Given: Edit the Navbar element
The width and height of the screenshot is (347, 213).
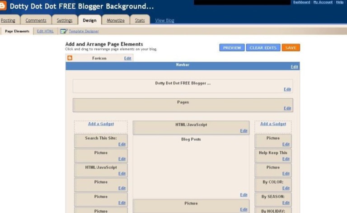Looking at the screenshot, I should (294, 67).
